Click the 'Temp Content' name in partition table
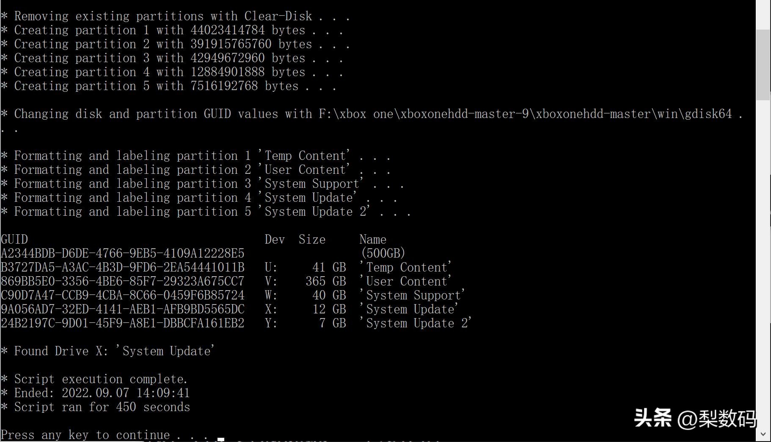The height and width of the screenshot is (442, 771). (406, 267)
